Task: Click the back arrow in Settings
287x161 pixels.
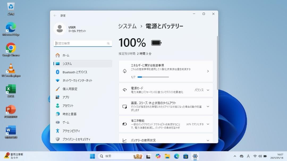Action: point(55,16)
